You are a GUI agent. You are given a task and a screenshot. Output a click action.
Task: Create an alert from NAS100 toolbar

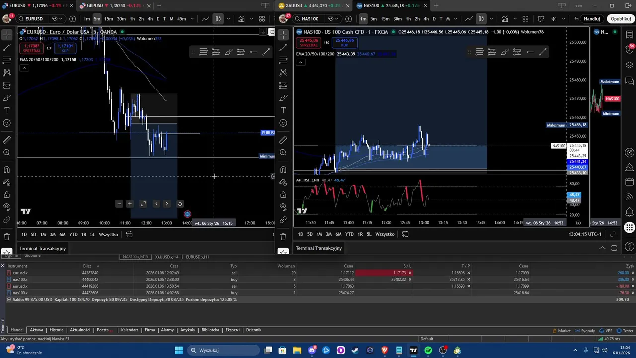tap(541, 19)
